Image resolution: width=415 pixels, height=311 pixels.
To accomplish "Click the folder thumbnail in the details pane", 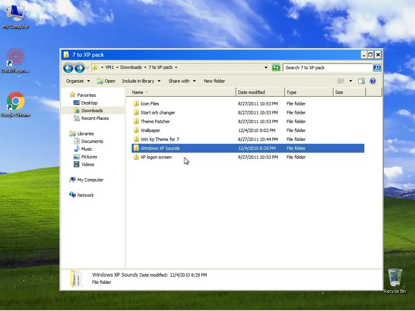I will point(76,279).
